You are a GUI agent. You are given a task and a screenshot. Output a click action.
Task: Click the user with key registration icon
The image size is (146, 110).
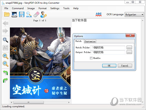pos(44,14)
